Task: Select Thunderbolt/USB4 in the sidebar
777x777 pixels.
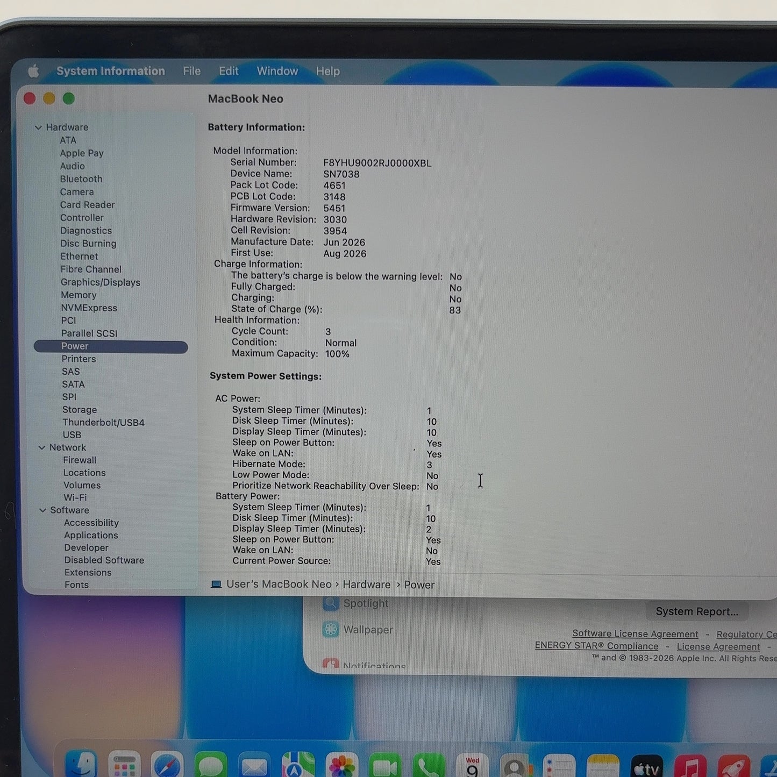Action: coord(103,423)
